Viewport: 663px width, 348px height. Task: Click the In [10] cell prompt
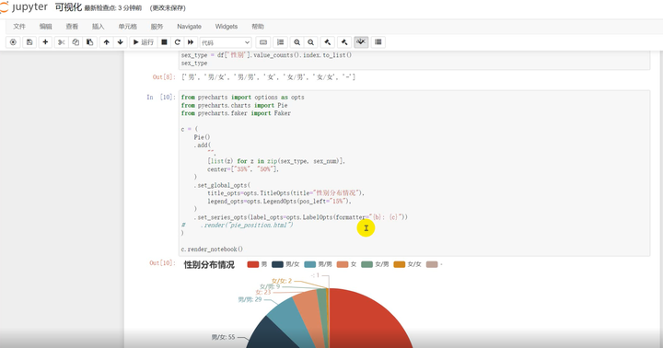(x=160, y=98)
